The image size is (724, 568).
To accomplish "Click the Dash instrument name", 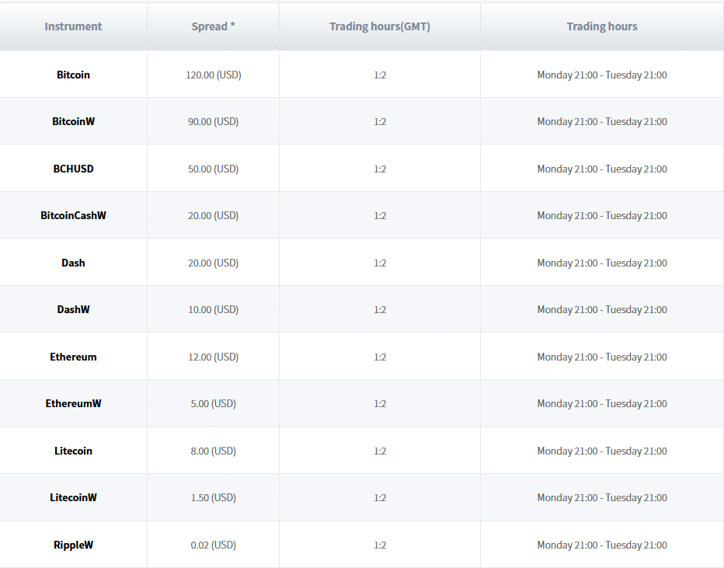I will click(x=73, y=263).
